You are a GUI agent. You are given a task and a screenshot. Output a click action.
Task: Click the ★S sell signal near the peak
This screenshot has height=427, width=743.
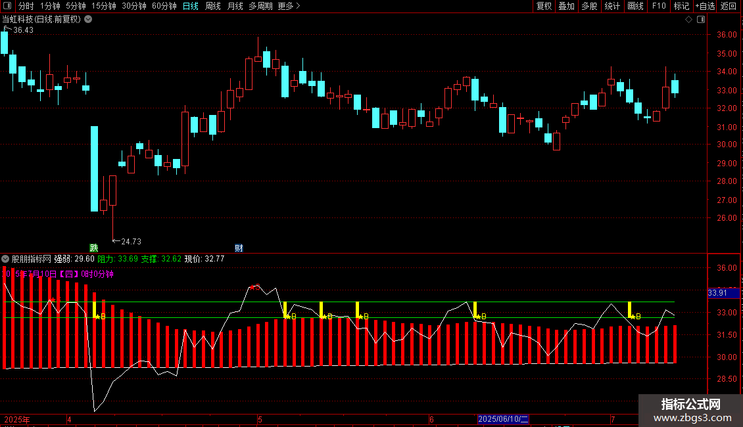click(255, 287)
